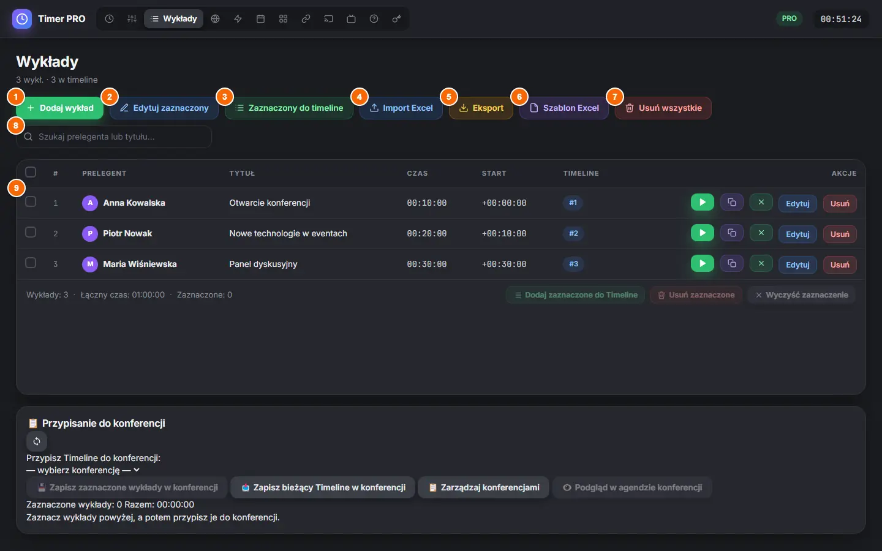Image resolution: width=882 pixels, height=551 pixels.
Task: Click Zaznaczony do timeline button
Action: tap(289, 108)
